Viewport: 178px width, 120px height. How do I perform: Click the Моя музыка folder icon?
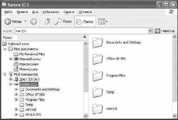point(16,69)
